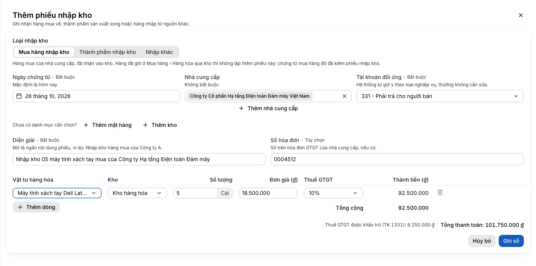Click the plus icon beside Thêm kho
The image size is (536, 266).
(145, 125)
